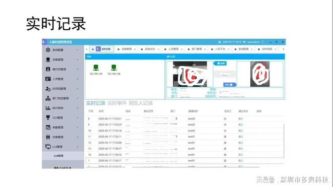
Task: Click the operator badge icon 操作员管理
Action: tap(48, 69)
